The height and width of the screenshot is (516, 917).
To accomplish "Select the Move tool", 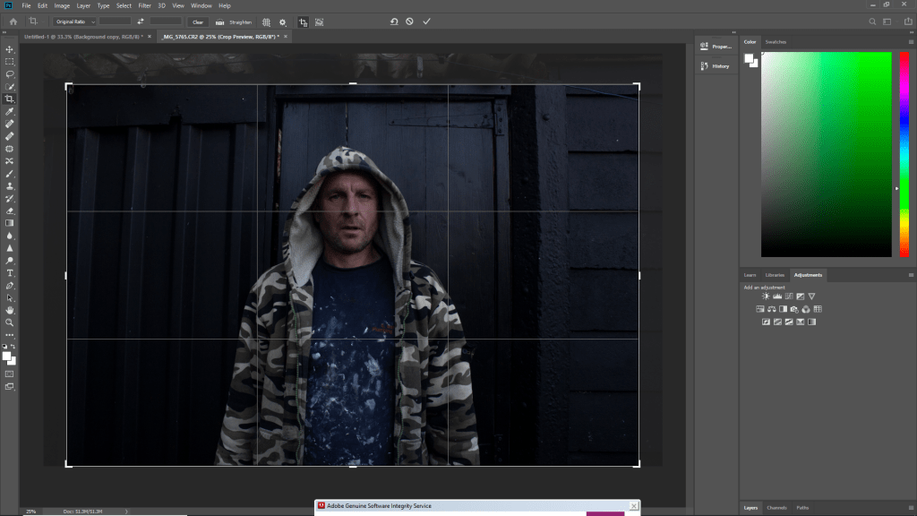I will [x=10, y=49].
